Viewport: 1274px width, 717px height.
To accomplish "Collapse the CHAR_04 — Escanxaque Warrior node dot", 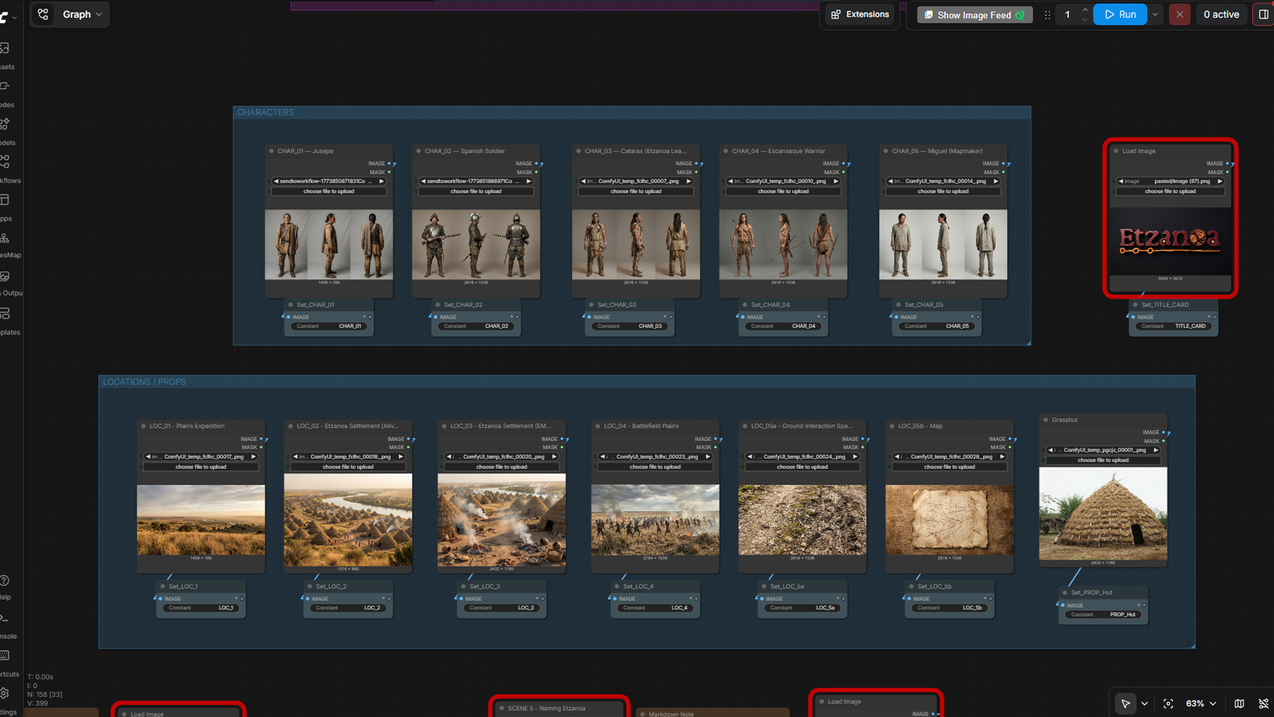I will coord(726,151).
